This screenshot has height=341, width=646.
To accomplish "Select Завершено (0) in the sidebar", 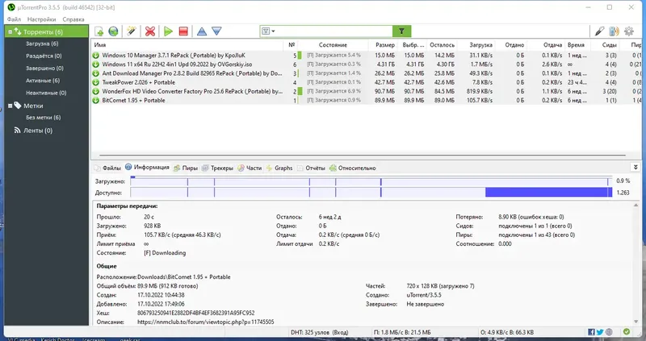I will pyautogui.click(x=44, y=69).
